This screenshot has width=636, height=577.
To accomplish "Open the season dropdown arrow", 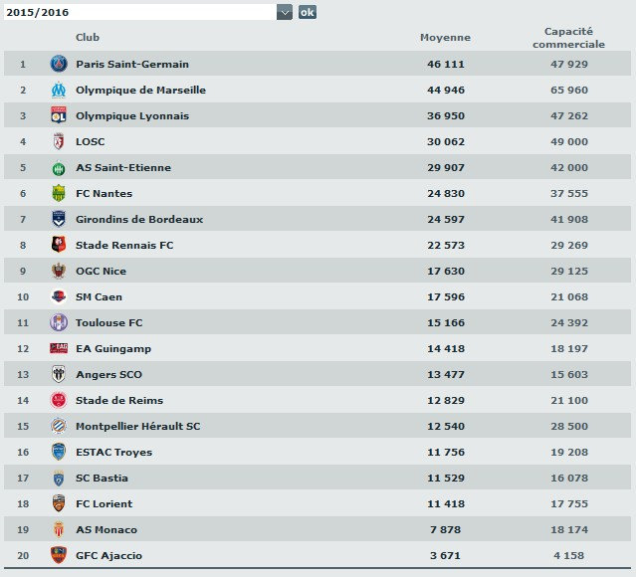I will (285, 12).
